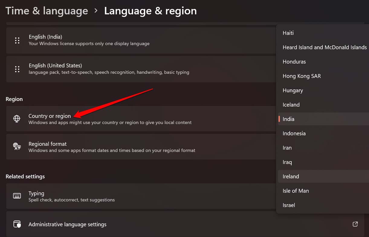Click the Regional format language icon
The height and width of the screenshot is (237, 369).
click(x=17, y=147)
